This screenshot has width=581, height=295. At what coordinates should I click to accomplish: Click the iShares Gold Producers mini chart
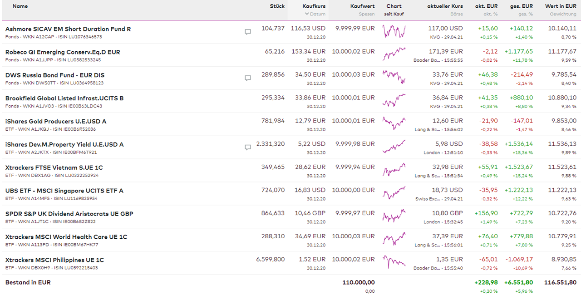pyautogui.click(x=394, y=123)
